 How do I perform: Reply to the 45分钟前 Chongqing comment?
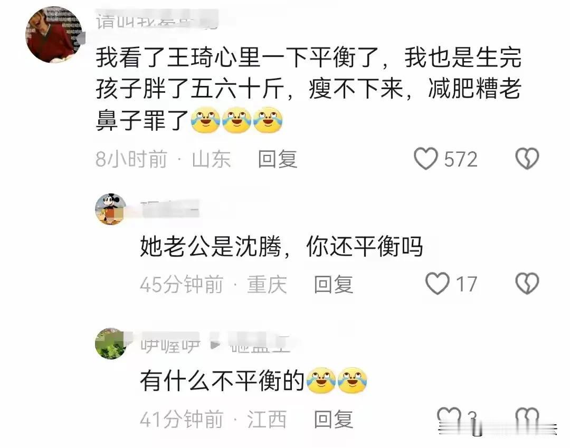click(334, 284)
